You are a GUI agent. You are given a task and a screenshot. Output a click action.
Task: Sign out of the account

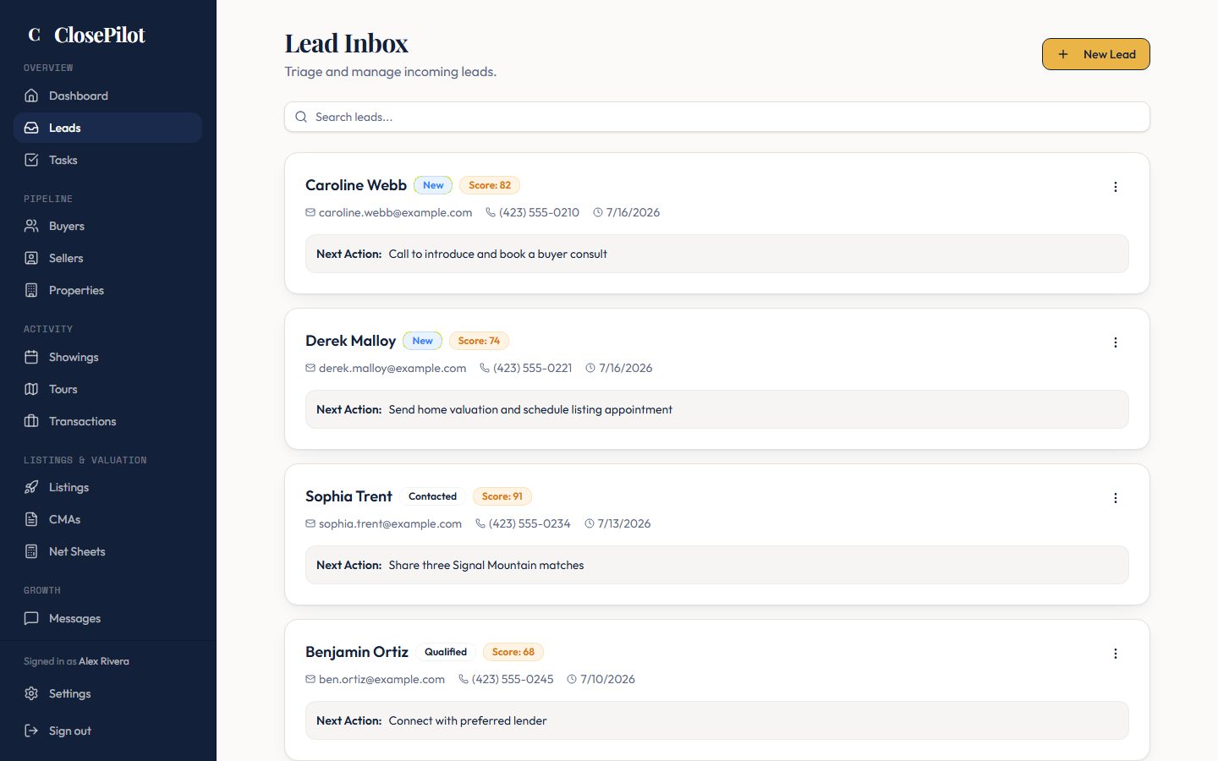(x=107, y=731)
